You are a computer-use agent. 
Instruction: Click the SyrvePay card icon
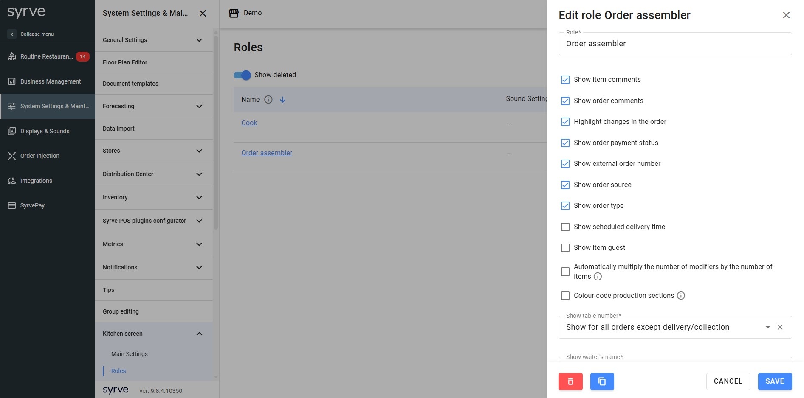tap(12, 205)
